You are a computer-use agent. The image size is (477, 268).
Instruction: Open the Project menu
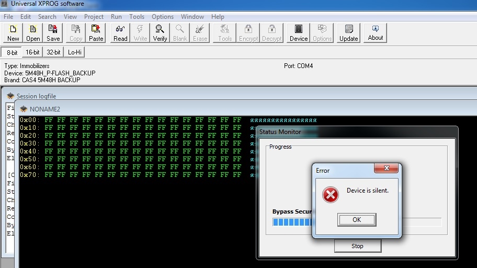94,16
